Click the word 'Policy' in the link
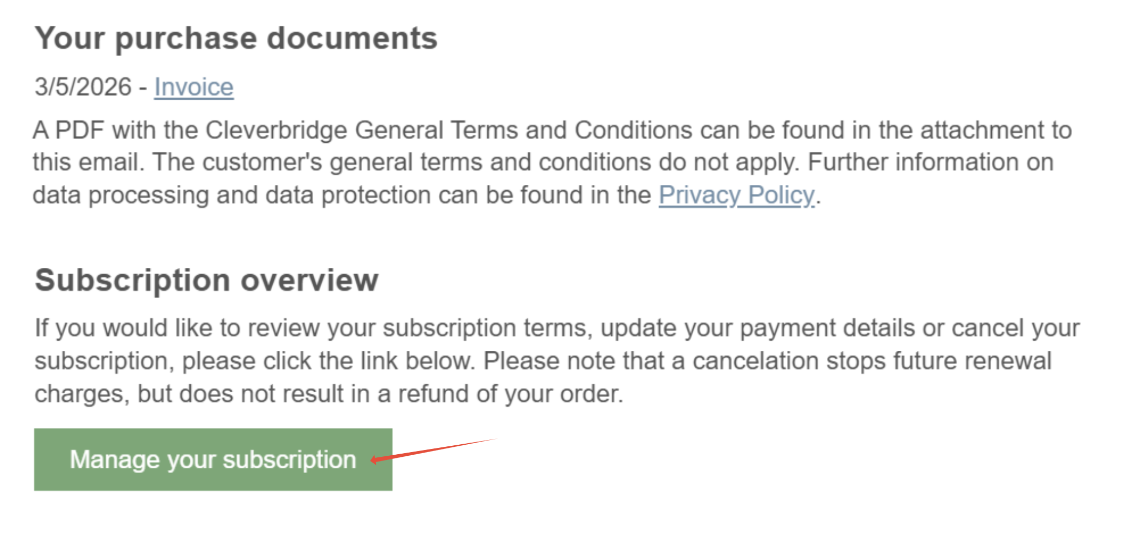This screenshot has height=534, width=1140. click(781, 195)
